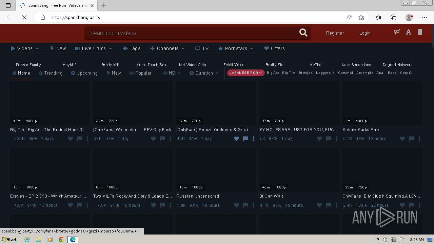Like the Wettmelons PPV video
The height and width of the screenshot is (244, 434).
153,139
